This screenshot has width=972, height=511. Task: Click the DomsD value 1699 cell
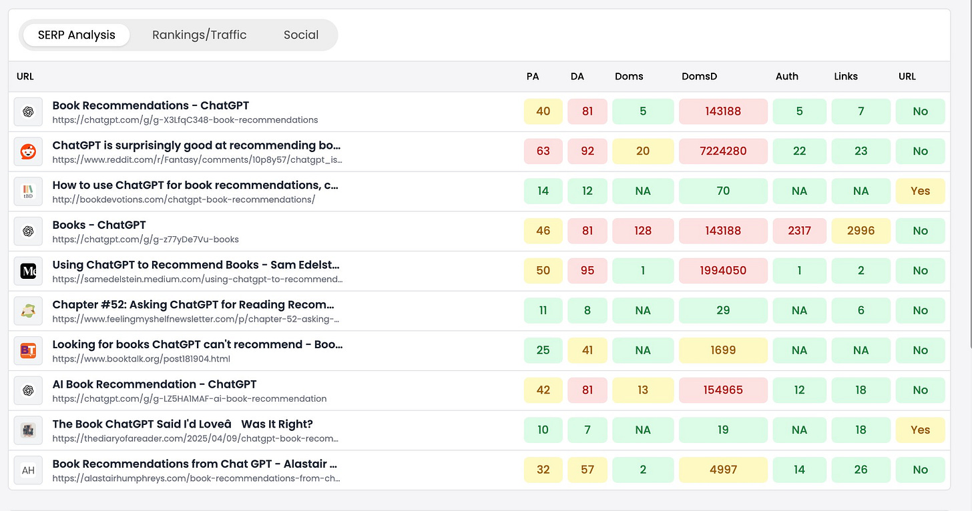[723, 350]
